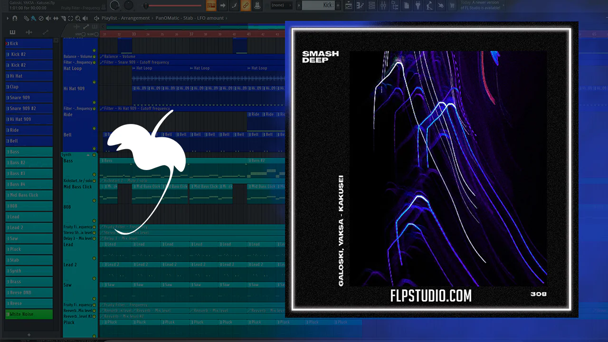Image resolution: width=608 pixels, height=342 pixels.
Task: Add a pattern with toolbar plus button
Action: [339, 5]
